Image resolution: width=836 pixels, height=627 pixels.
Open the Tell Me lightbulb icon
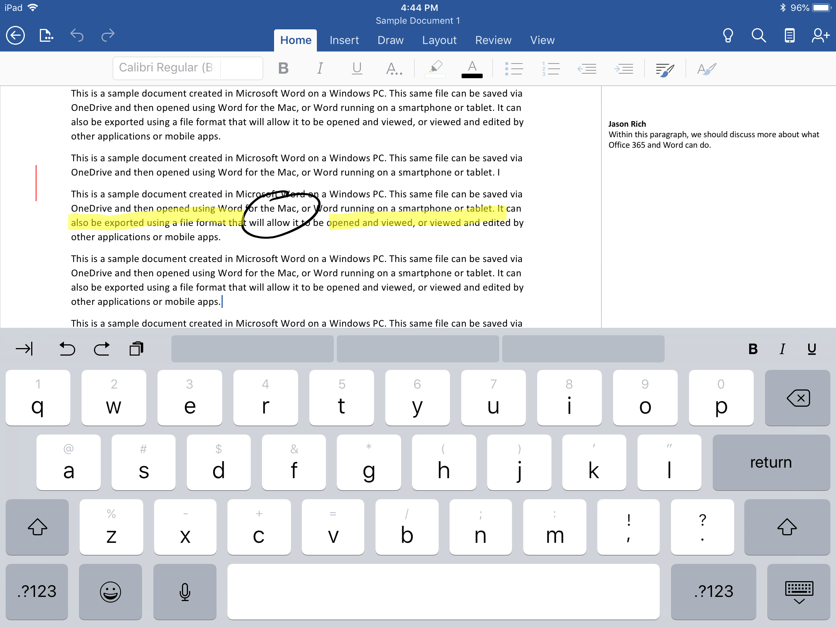click(728, 36)
